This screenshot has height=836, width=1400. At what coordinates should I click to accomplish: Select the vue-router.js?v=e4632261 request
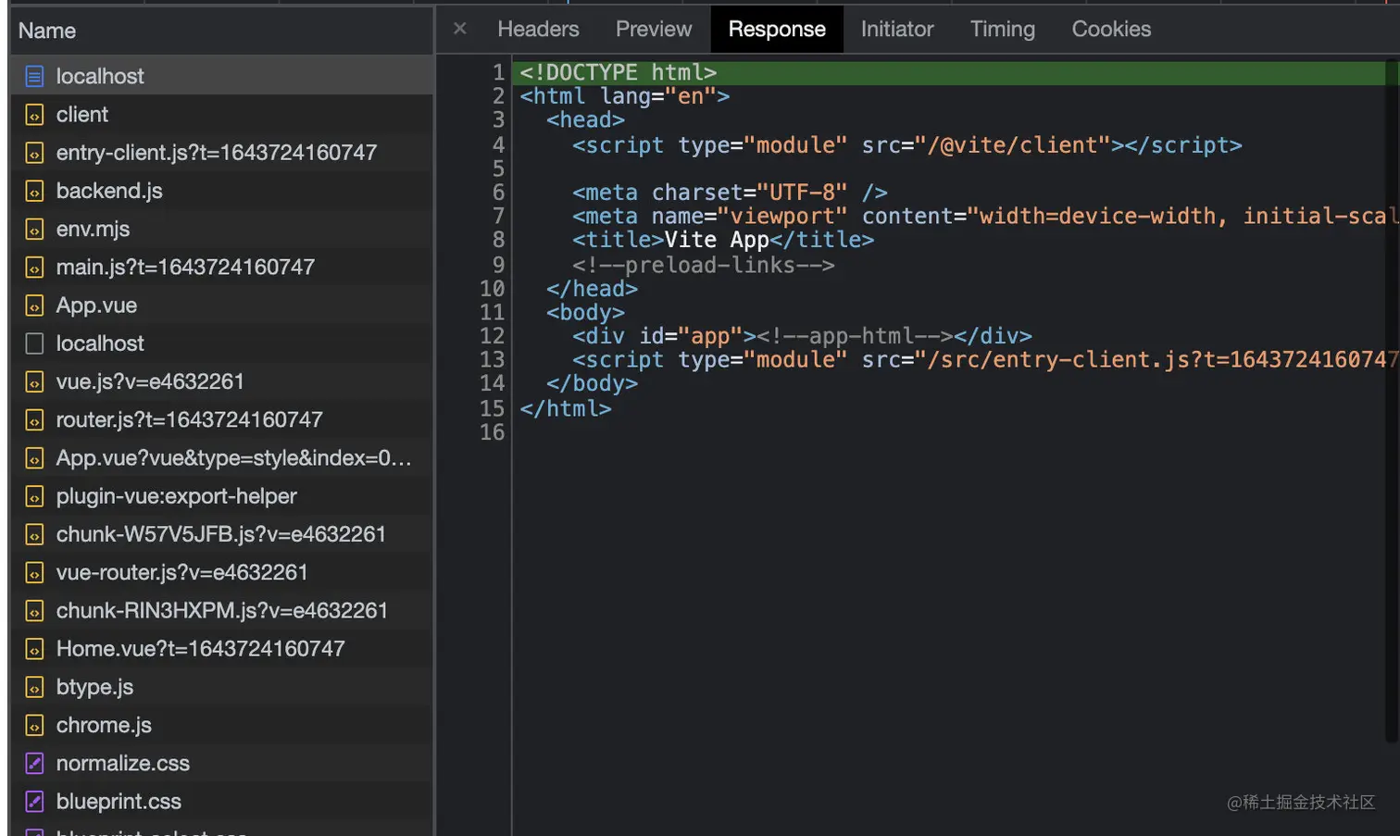[221, 573]
